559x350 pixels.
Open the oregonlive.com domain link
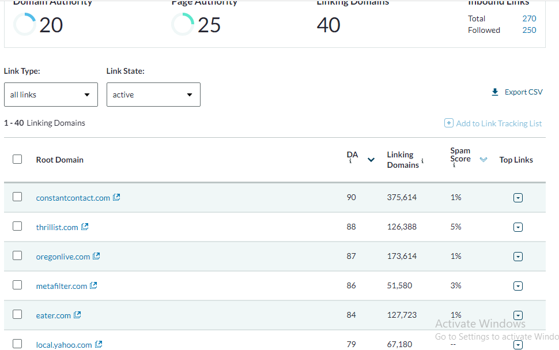pyautogui.click(x=63, y=257)
